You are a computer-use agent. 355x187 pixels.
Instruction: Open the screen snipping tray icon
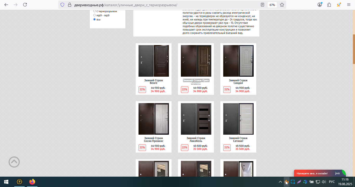click(x=293, y=182)
